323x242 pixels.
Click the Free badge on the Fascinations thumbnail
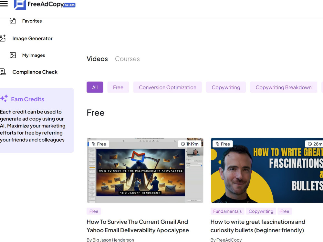(x=223, y=144)
